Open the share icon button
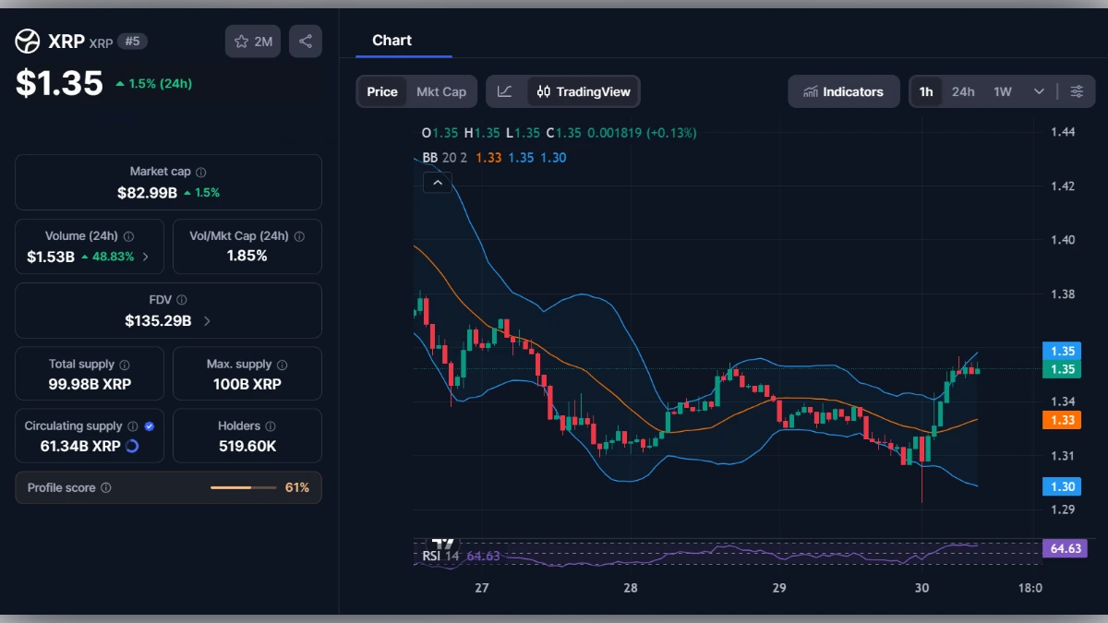Screen dimensions: 1108x623 306,42
